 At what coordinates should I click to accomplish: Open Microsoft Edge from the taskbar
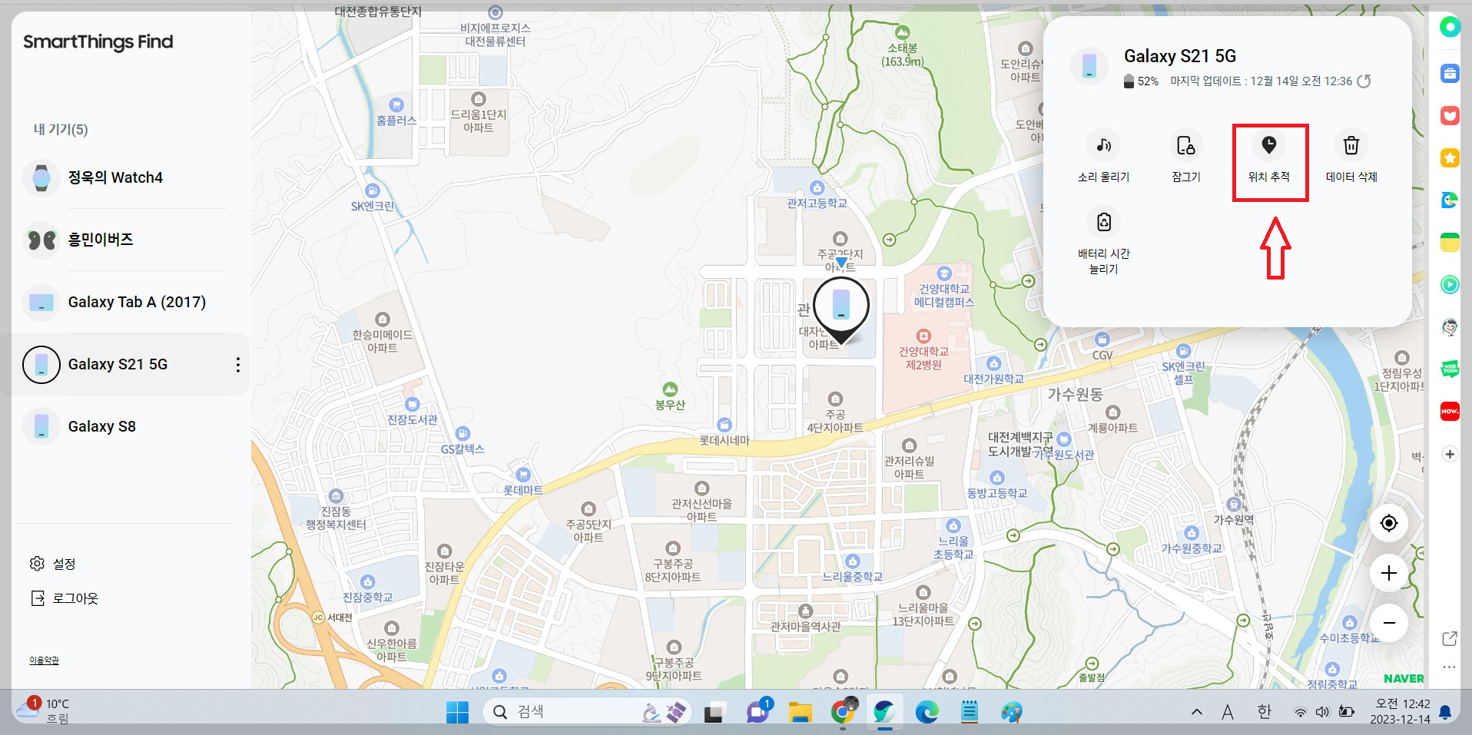927,713
